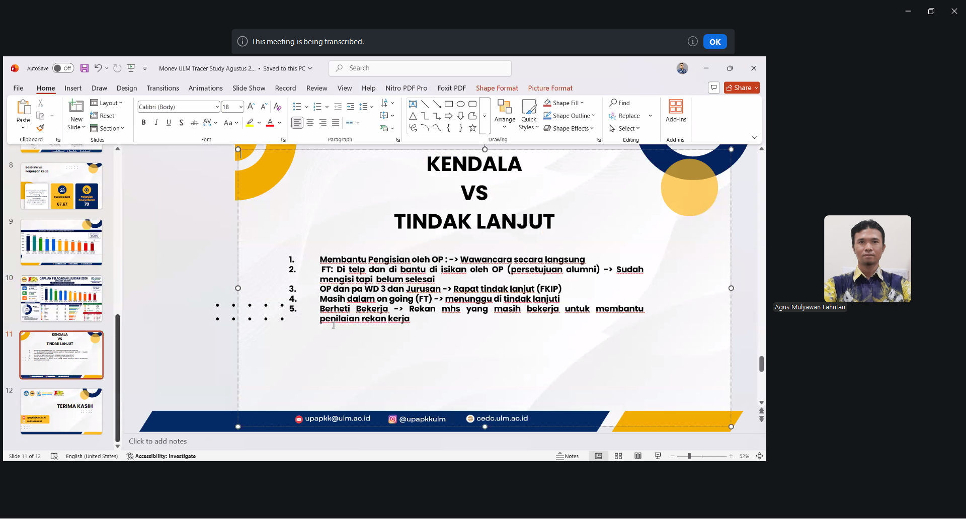Clear all formatting

pos(277,107)
